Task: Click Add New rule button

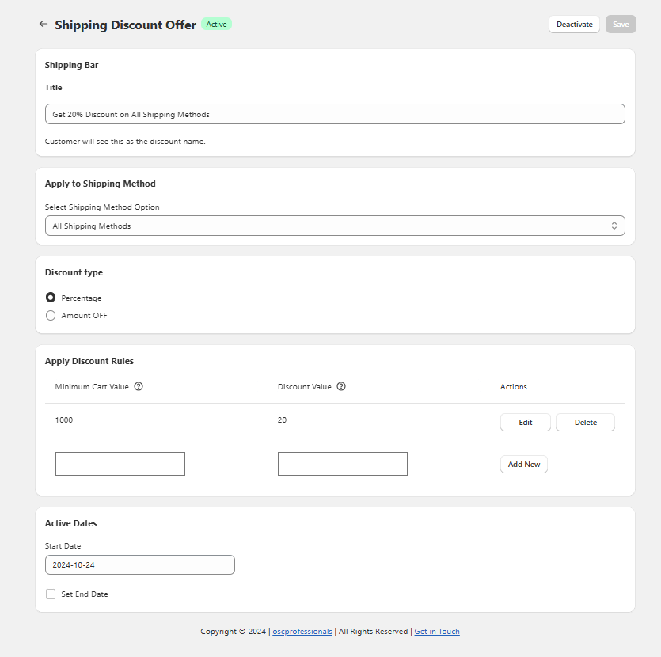Action: point(523,465)
